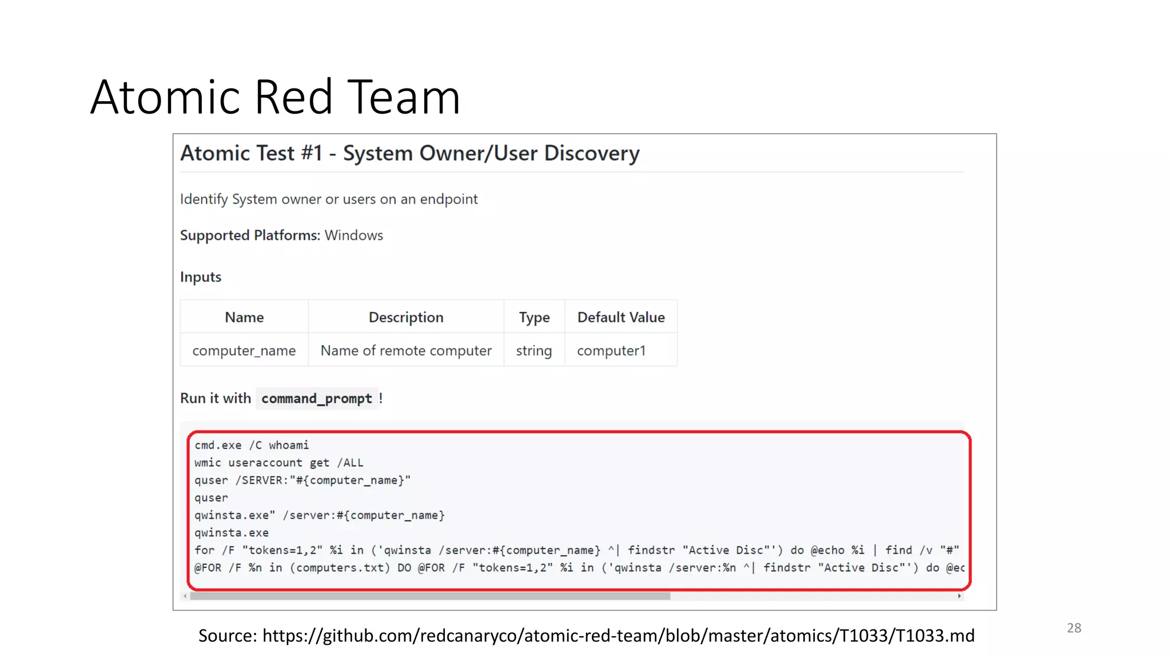The height and width of the screenshot is (658, 1171).
Task: Click the "Type" column header
Action: (x=534, y=317)
